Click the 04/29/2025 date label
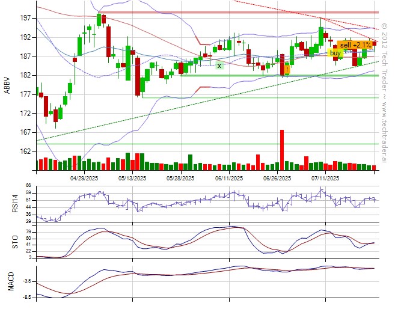The width and height of the screenshot is (395, 309). pos(84,179)
